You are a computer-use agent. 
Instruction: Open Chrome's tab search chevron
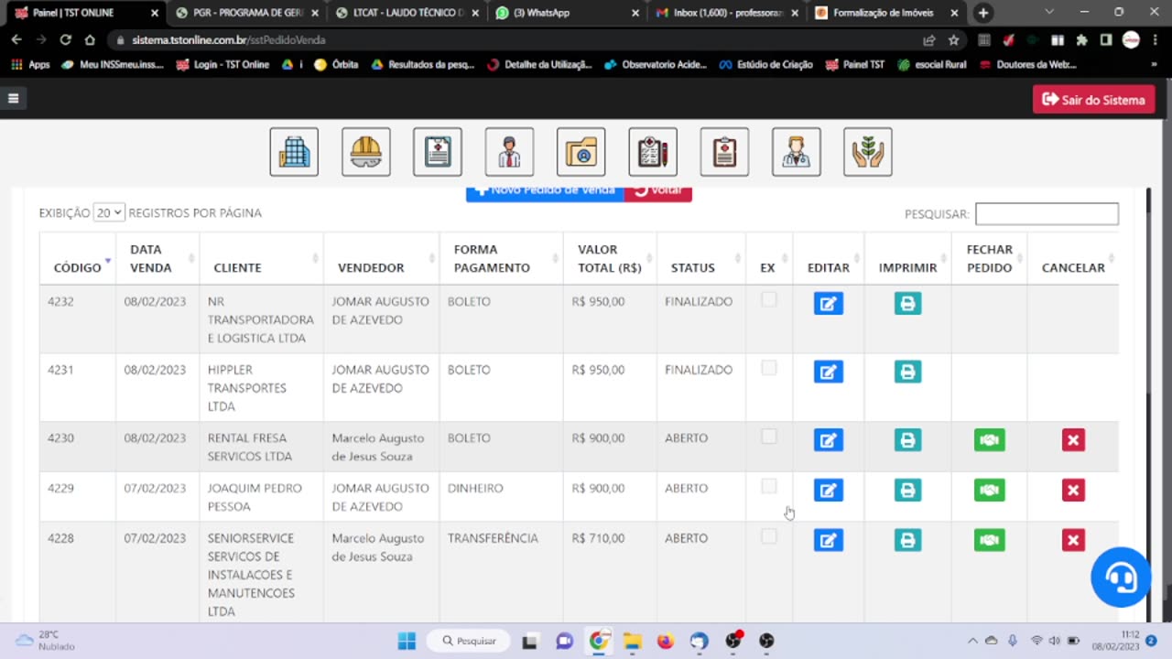coord(1049,12)
